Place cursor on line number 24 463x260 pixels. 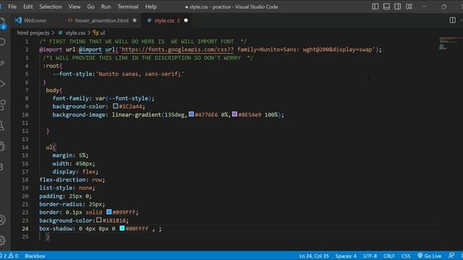[25, 228]
